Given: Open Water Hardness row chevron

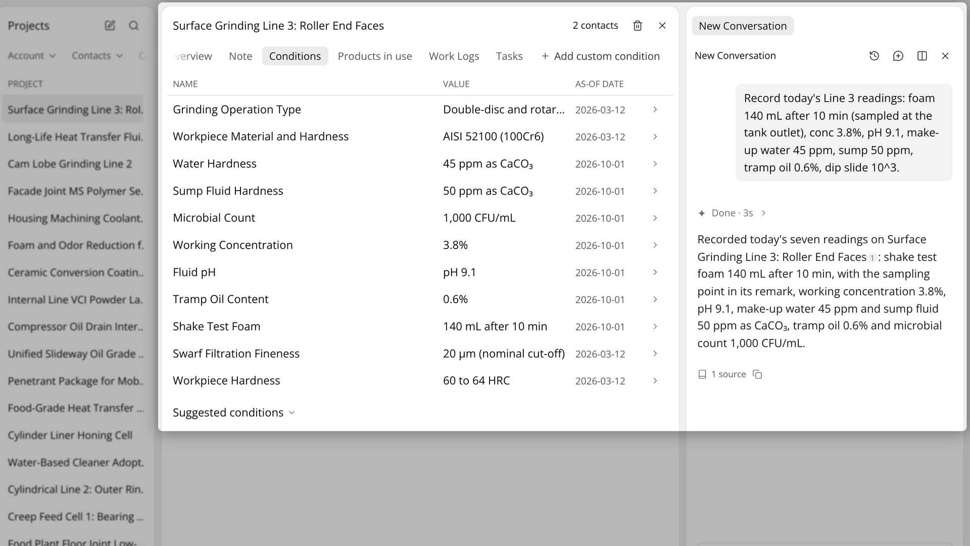Looking at the screenshot, I should [x=655, y=164].
